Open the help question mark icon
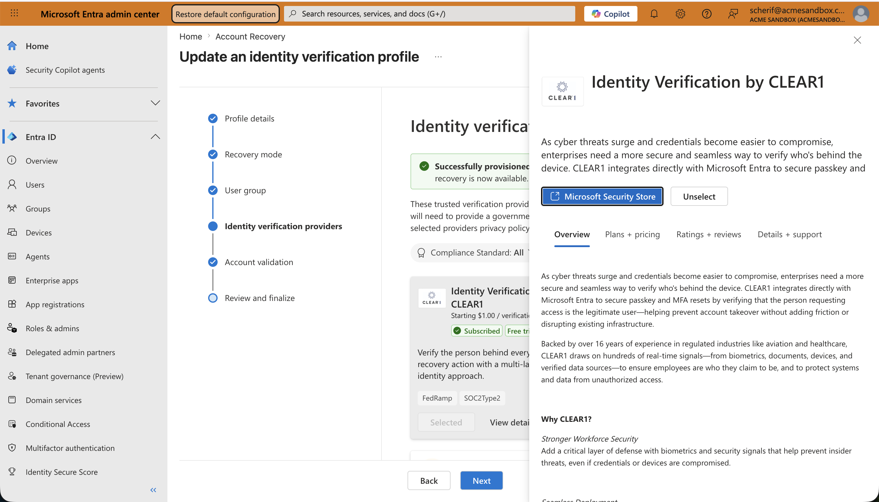This screenshot has height=502, width=879. 706,14
